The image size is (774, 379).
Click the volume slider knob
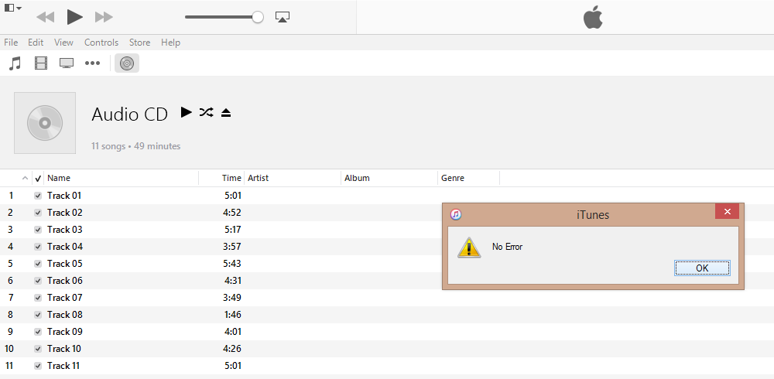coord(258,17)
